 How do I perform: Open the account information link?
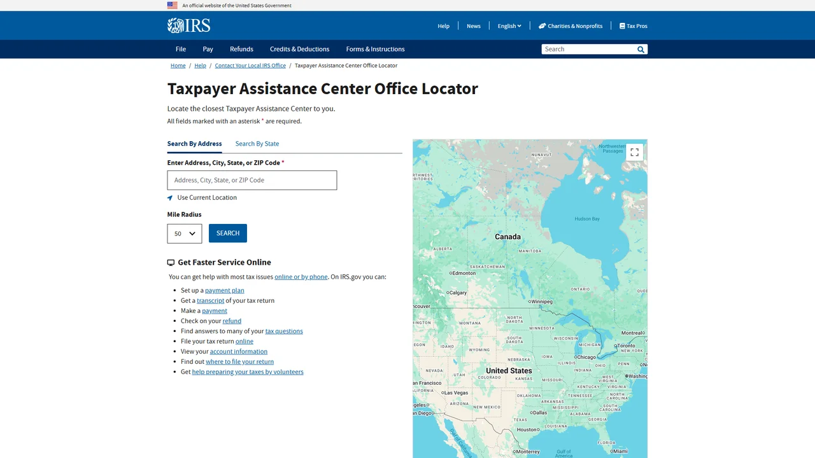click(x=239, y=352)
